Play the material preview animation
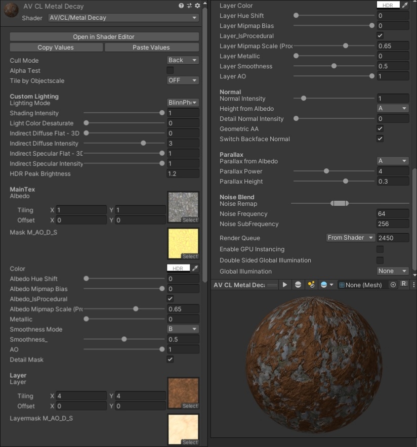417x447 pixels. point(284,284)
